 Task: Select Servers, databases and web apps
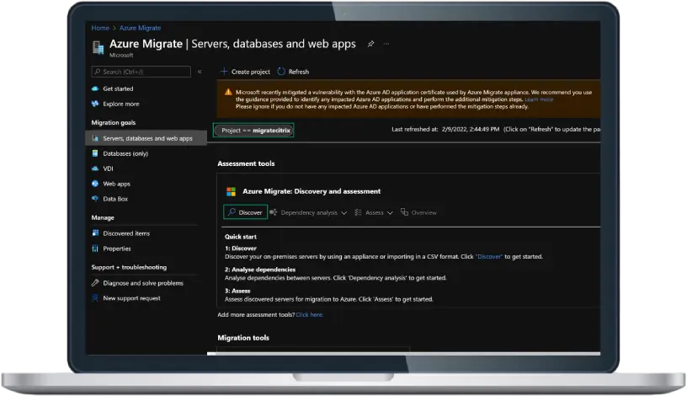(x=146, y=138)
